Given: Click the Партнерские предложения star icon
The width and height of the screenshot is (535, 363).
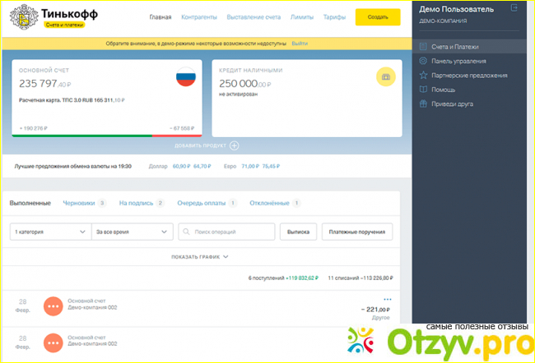Looking at the screenshot, I should pos(423,75).
